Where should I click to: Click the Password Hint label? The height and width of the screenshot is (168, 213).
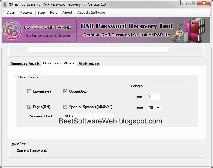41,116
